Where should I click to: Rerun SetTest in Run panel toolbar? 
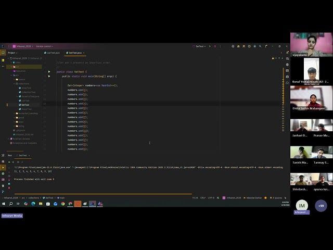(x=9, y=162)
